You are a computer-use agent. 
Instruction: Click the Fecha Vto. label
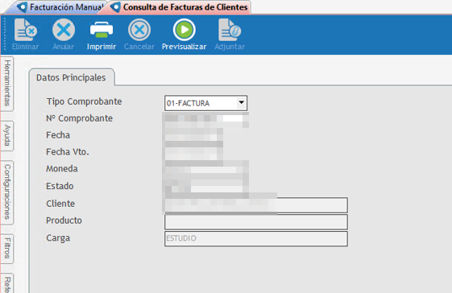point(68,151)
